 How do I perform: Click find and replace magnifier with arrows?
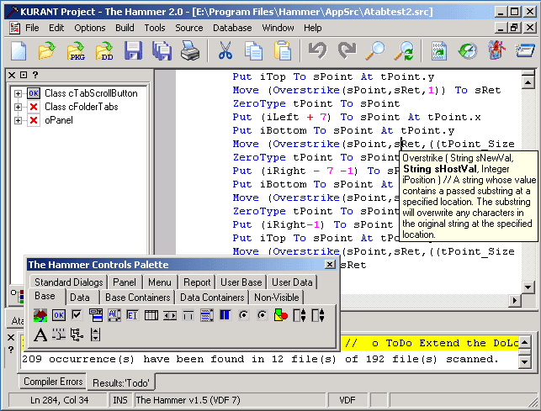pyautogui.click(x=404, y=50)
